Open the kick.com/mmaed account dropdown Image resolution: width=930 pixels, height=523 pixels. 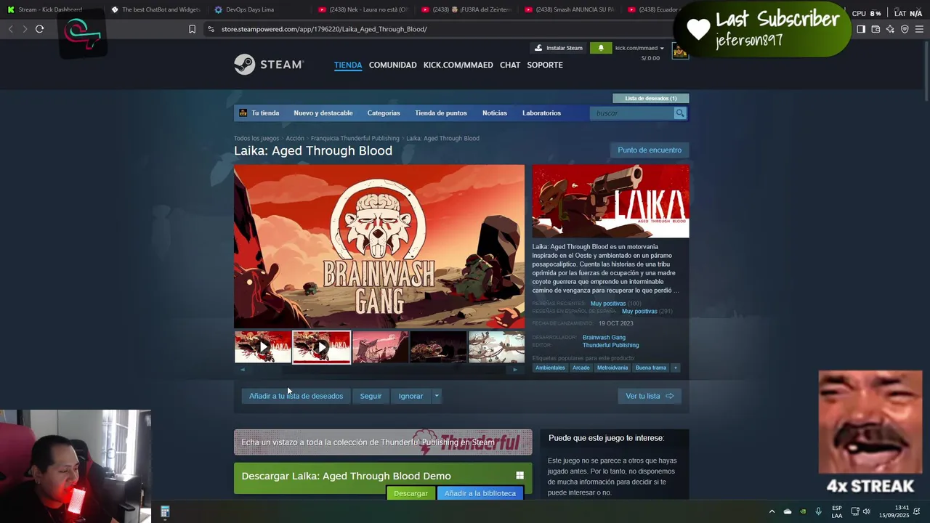click(x=639, y=48)
